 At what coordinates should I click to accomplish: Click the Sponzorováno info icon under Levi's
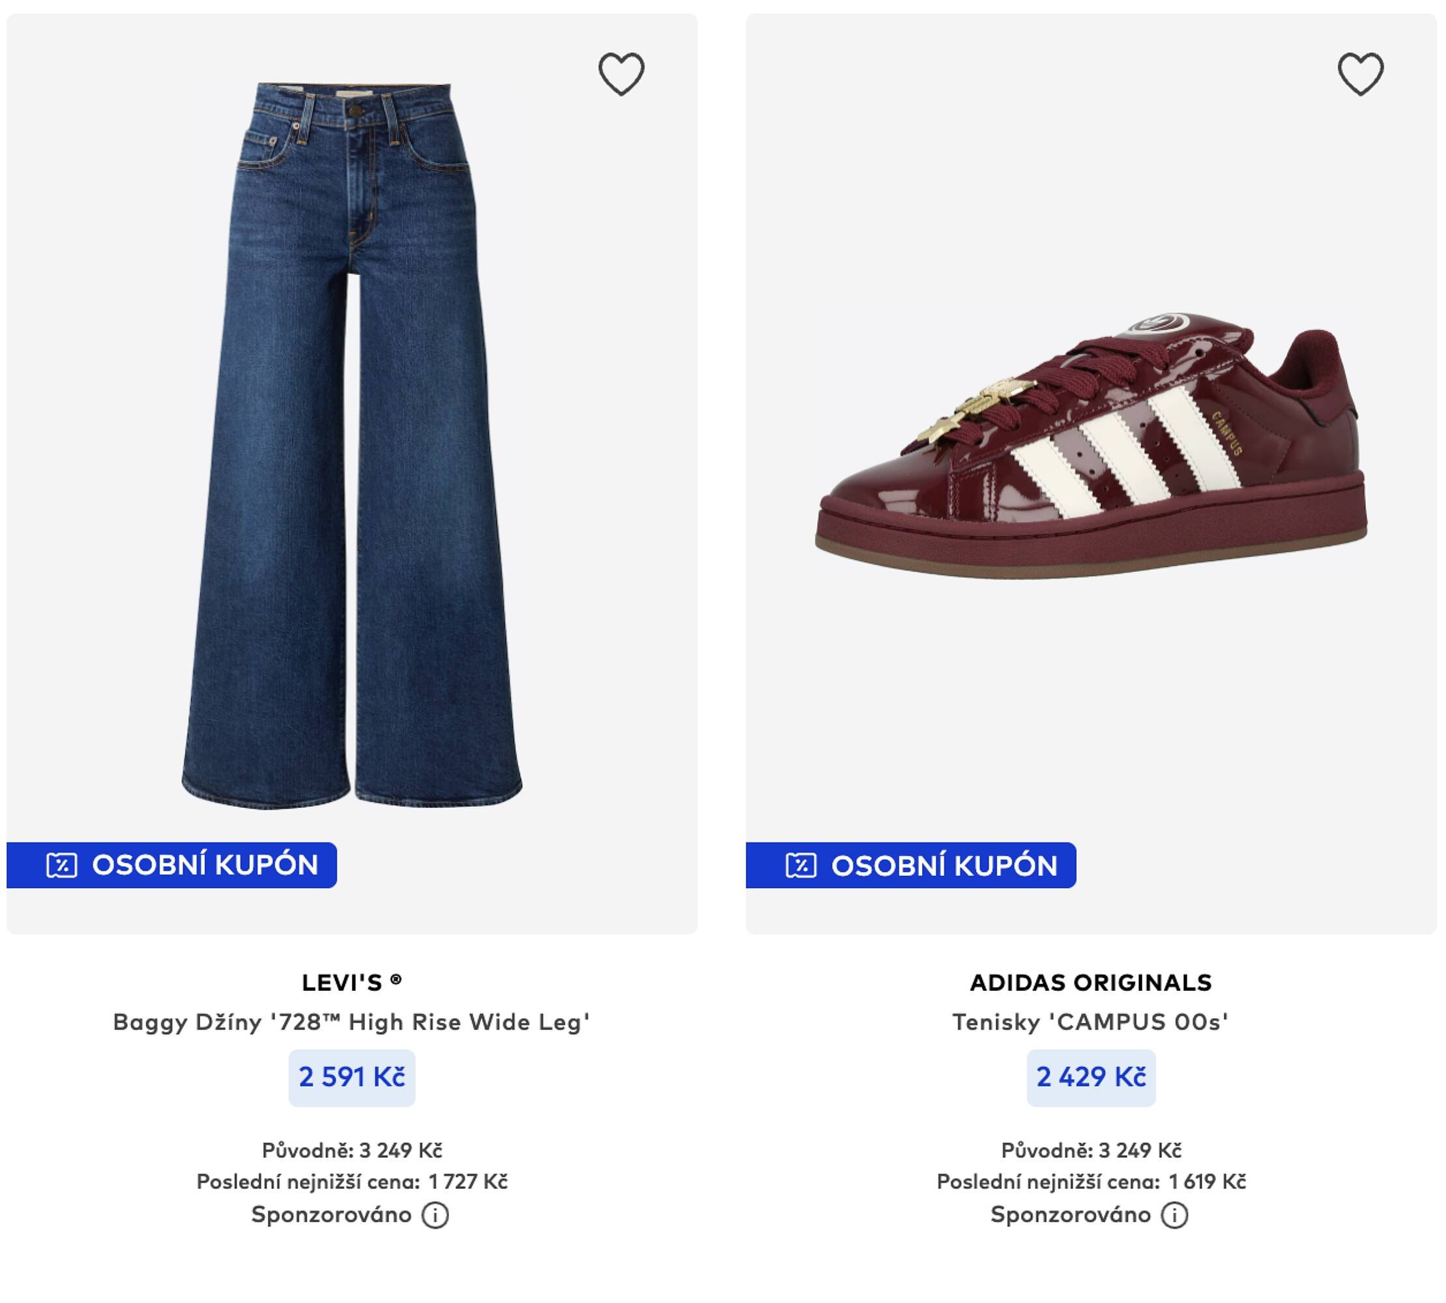tap(435, 1215)
